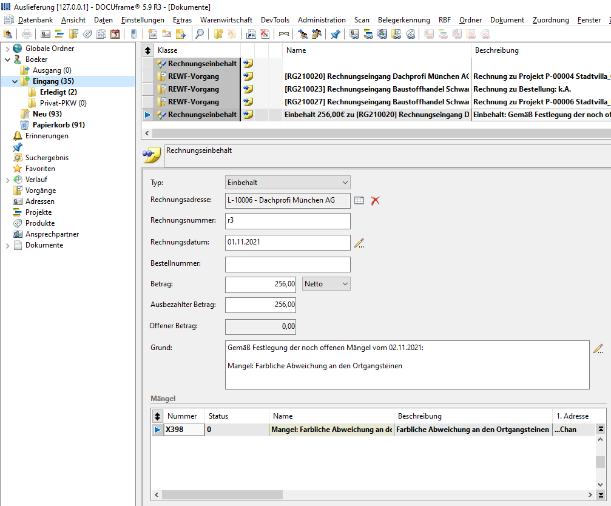611x506 pixels.
Task: Click the projects bars icon in the toolbar
Action: (59, 34)
